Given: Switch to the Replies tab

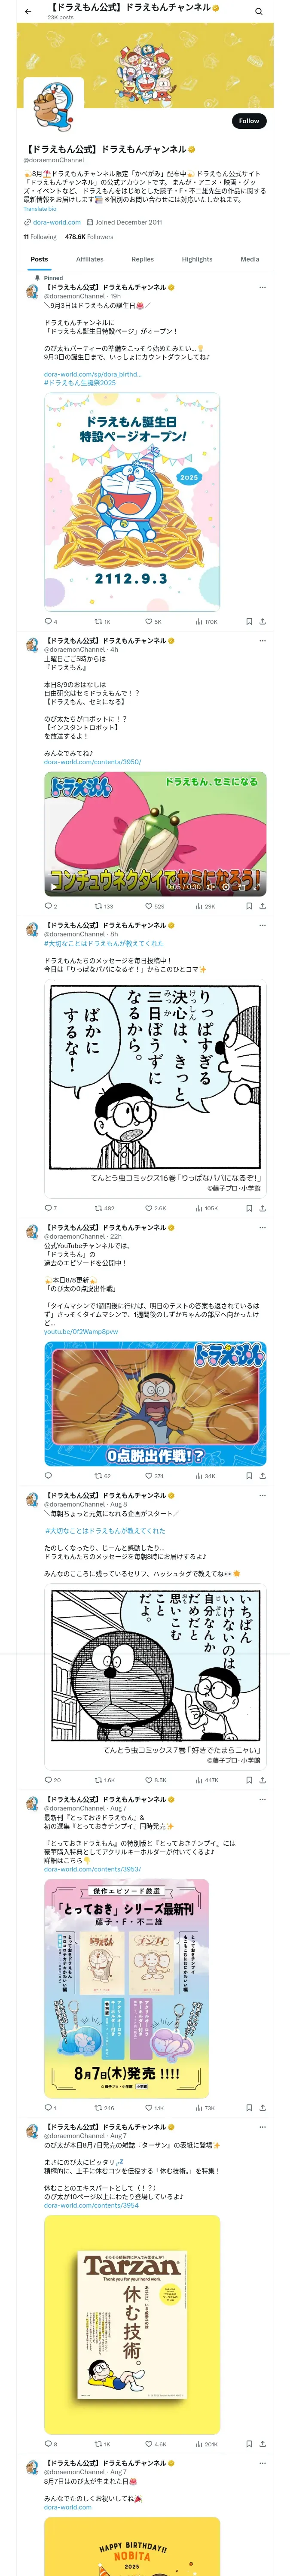Looking at the screenshot, I should (143, 259).
